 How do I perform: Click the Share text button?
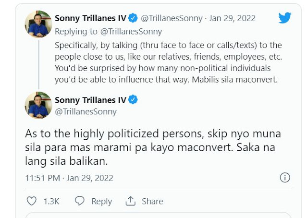152,201
